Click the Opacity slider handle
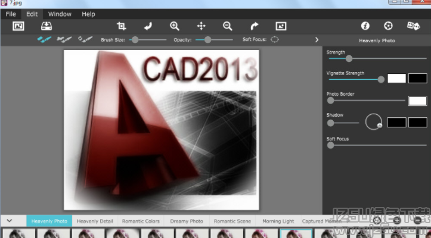 coord(208,40)
